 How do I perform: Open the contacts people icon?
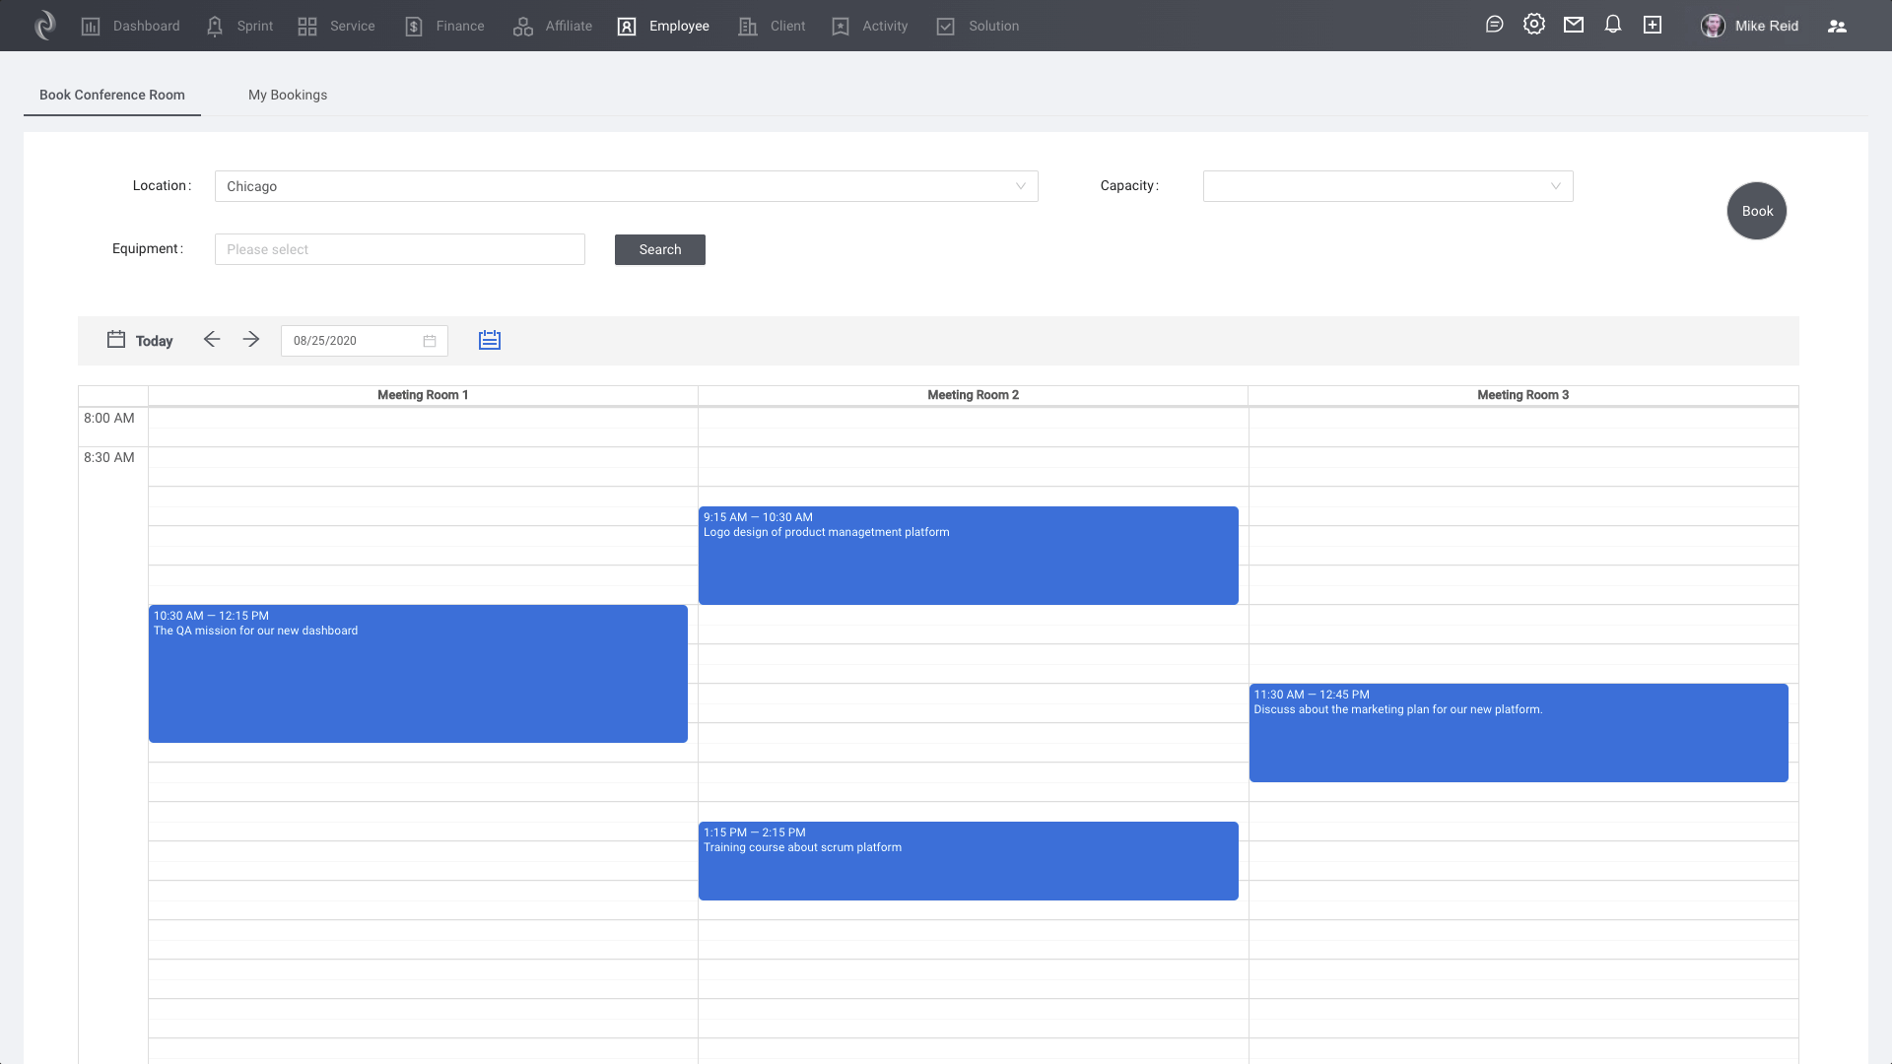(1837, 27)
